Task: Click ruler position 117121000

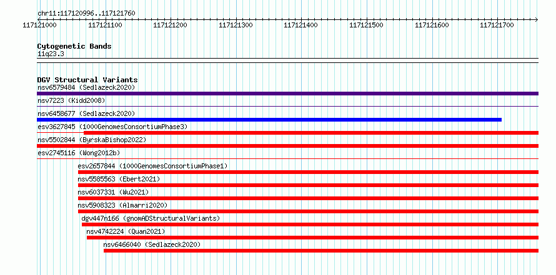Action: [40, 25]
